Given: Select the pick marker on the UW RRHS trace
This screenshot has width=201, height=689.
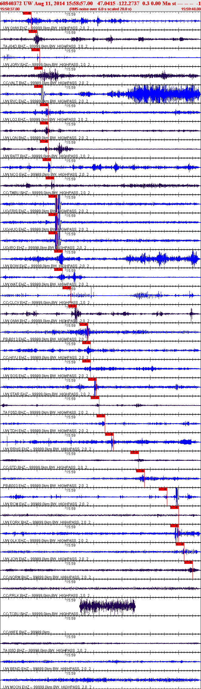Looking at the screenshot, I should click(109, 434).
